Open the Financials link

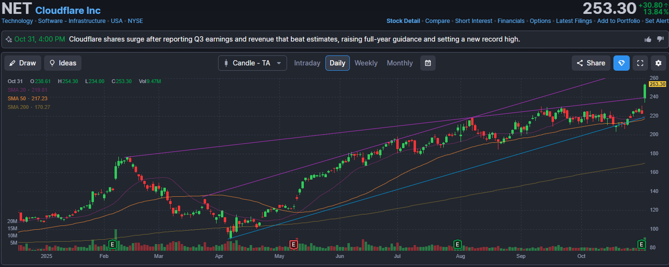tap(511, 21)
